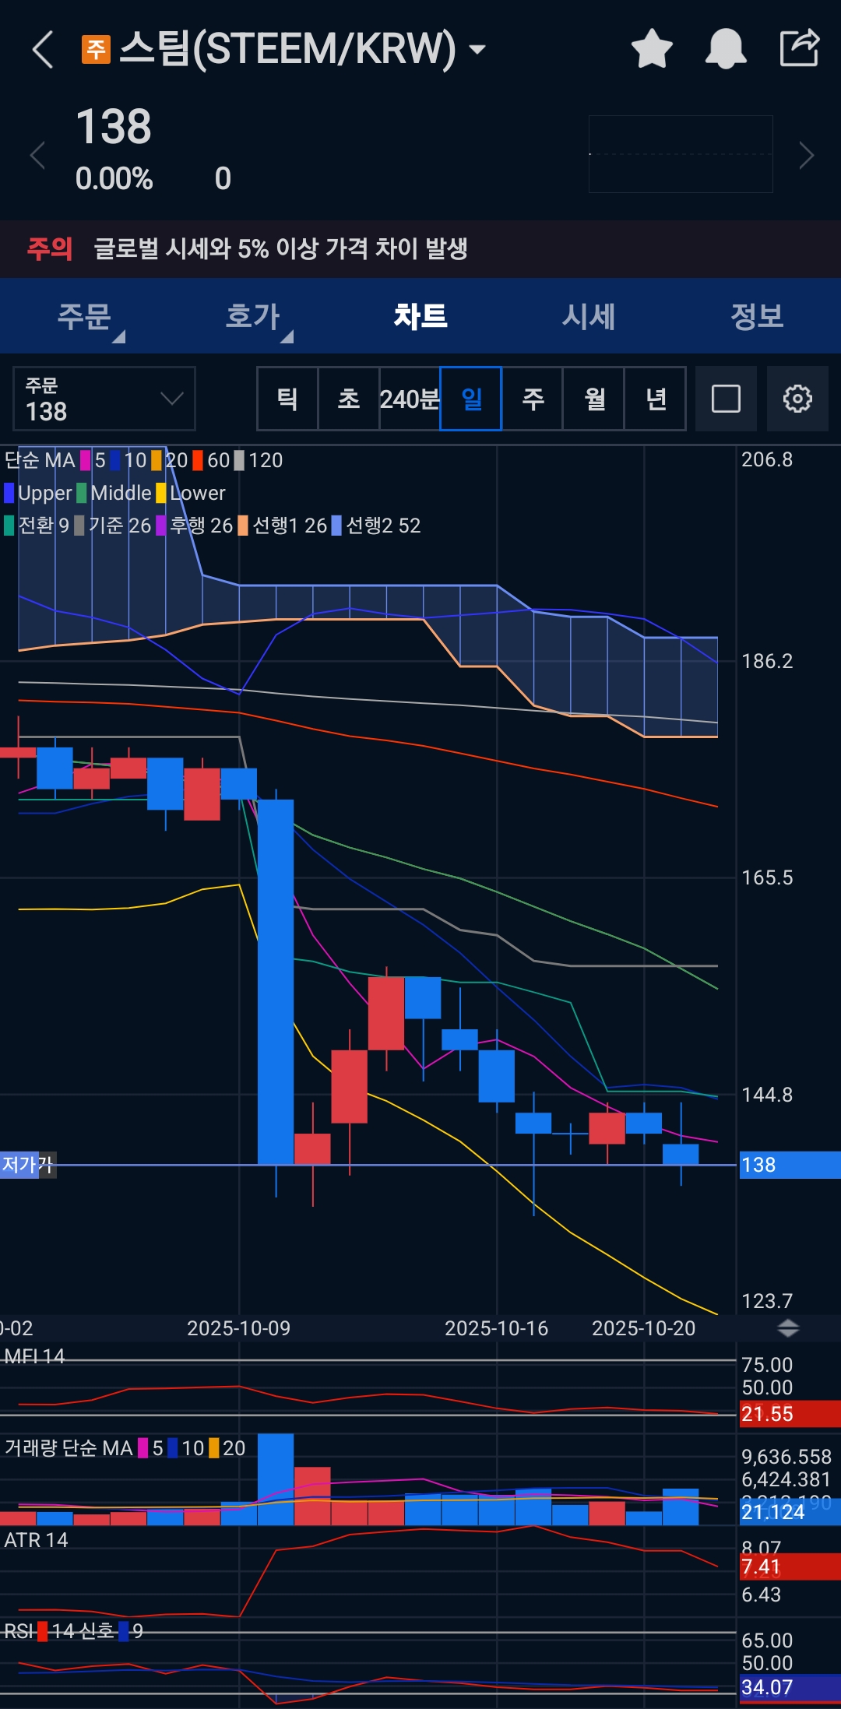The image size is (841, 1709).
Task: Select the 240분 chart interval
Action: click(x=410, y=399)
